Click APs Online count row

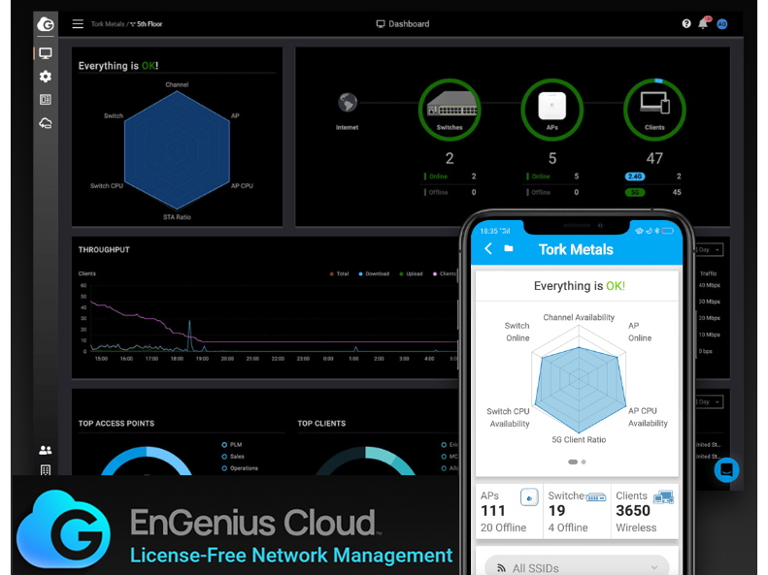pos(552,176)
